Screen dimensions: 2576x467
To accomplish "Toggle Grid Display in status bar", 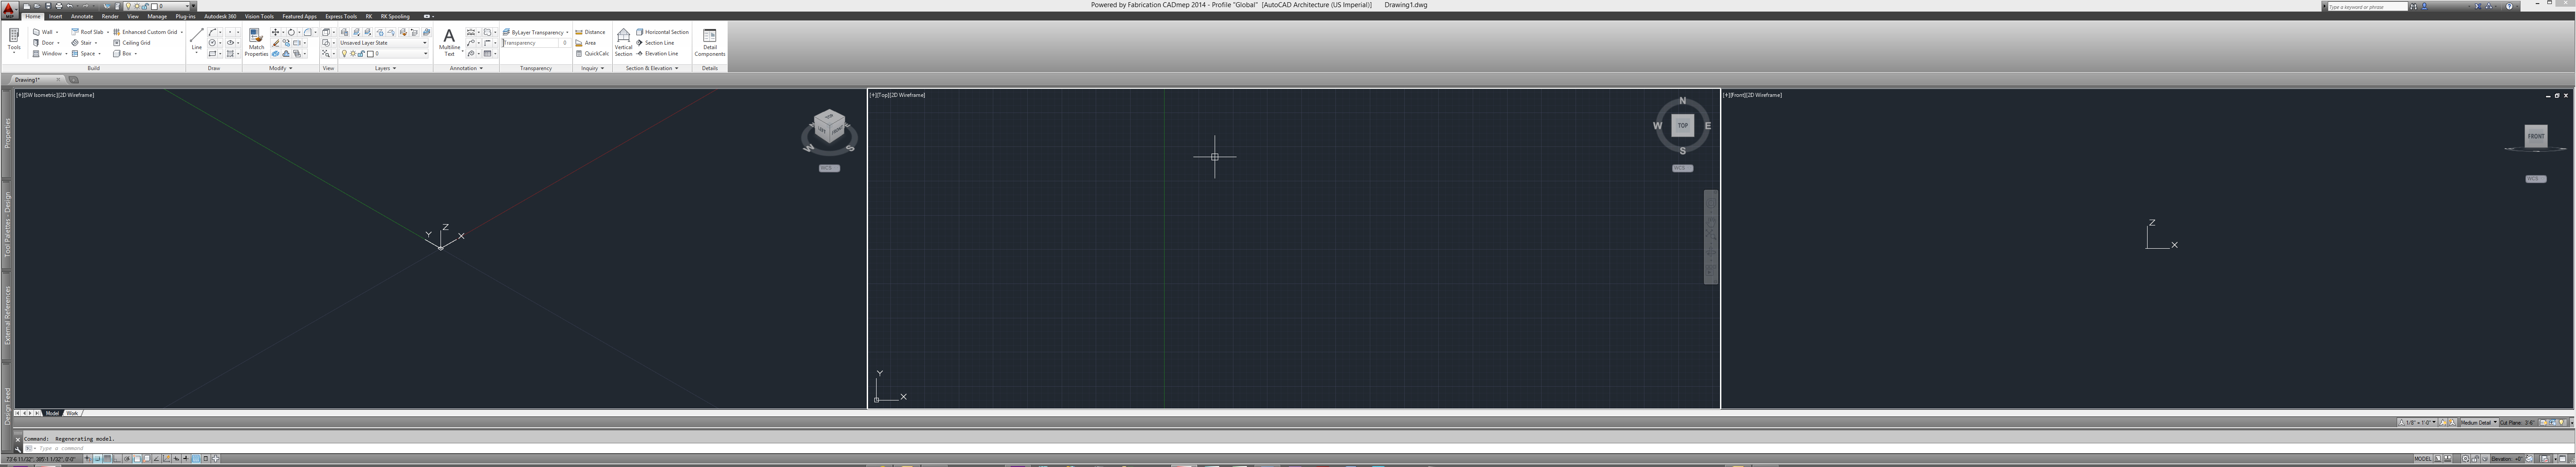I will click(x=107, y=459).
